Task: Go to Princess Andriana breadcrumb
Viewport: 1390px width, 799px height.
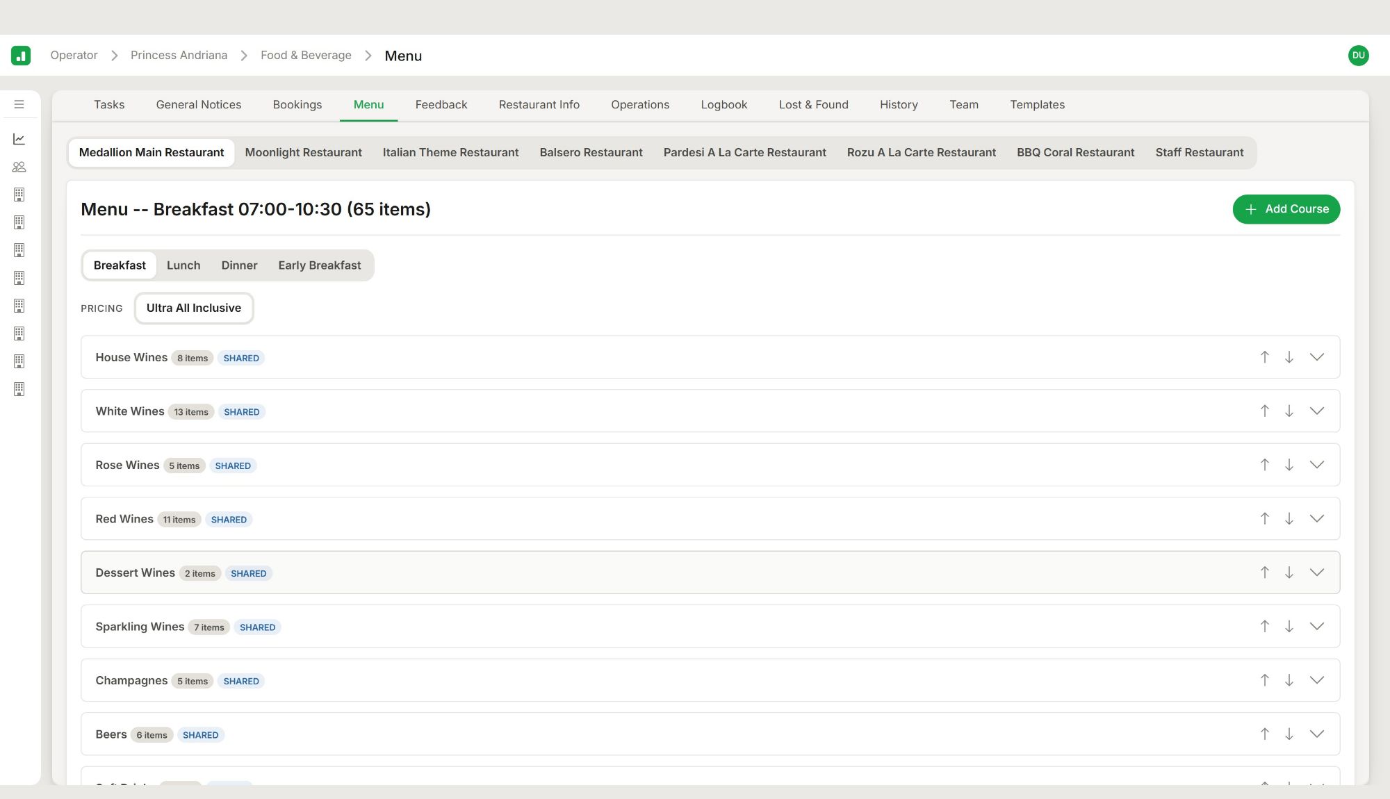Action: 179,56
